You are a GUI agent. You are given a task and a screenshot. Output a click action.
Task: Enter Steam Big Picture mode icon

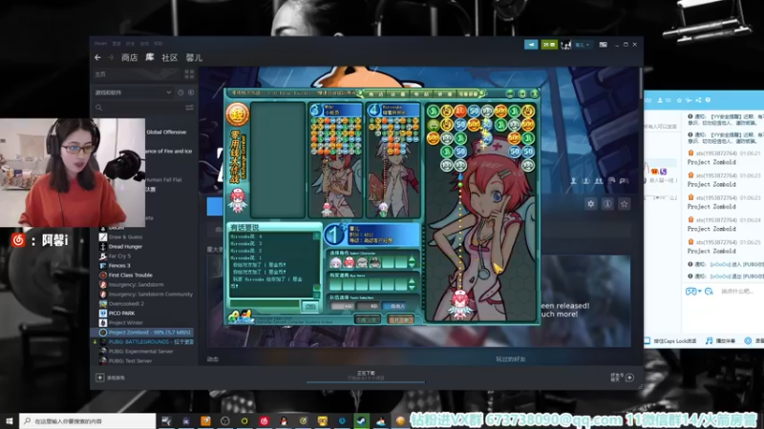point(604,44)
